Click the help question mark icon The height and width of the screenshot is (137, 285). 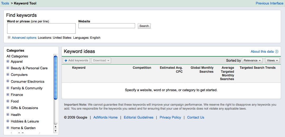pyautogui.click(x=277, y=52)
